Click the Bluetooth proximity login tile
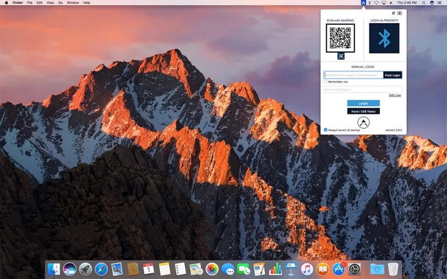 coord(384,39)
